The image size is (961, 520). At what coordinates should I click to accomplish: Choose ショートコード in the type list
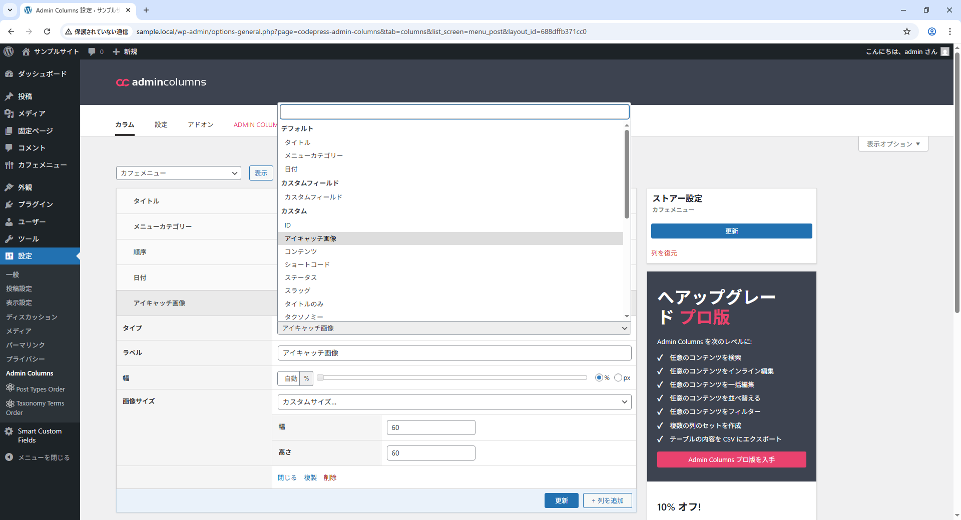[x=450, y=264]
